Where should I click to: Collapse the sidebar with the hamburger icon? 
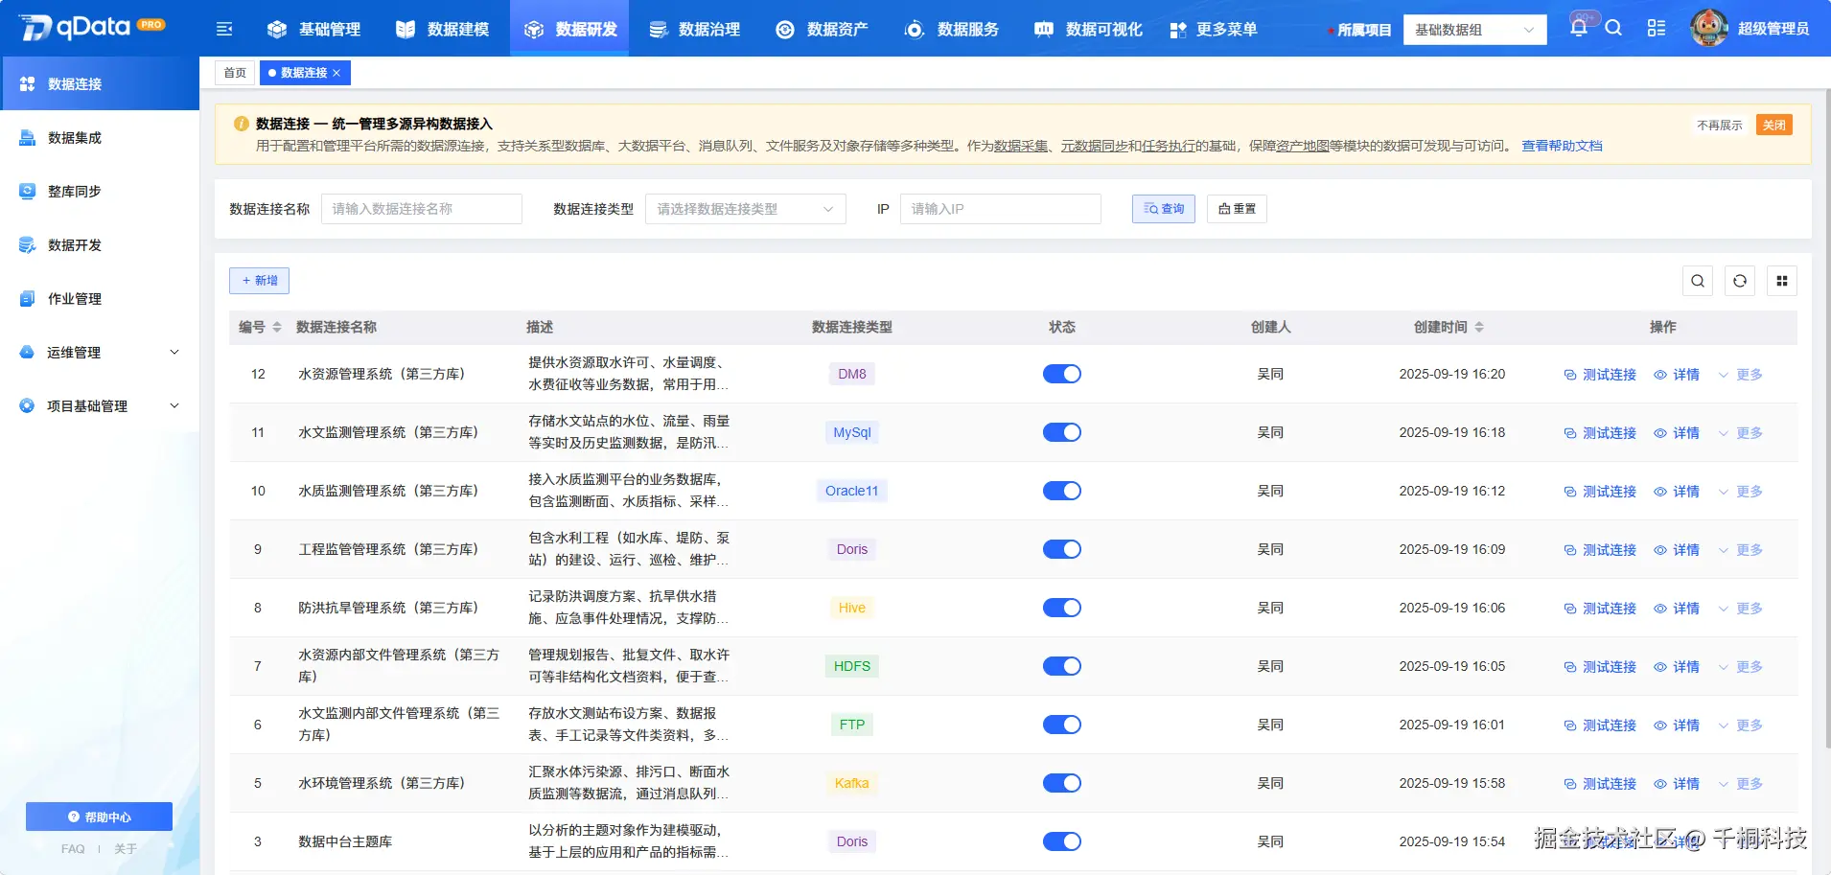[x=224, y=29]
